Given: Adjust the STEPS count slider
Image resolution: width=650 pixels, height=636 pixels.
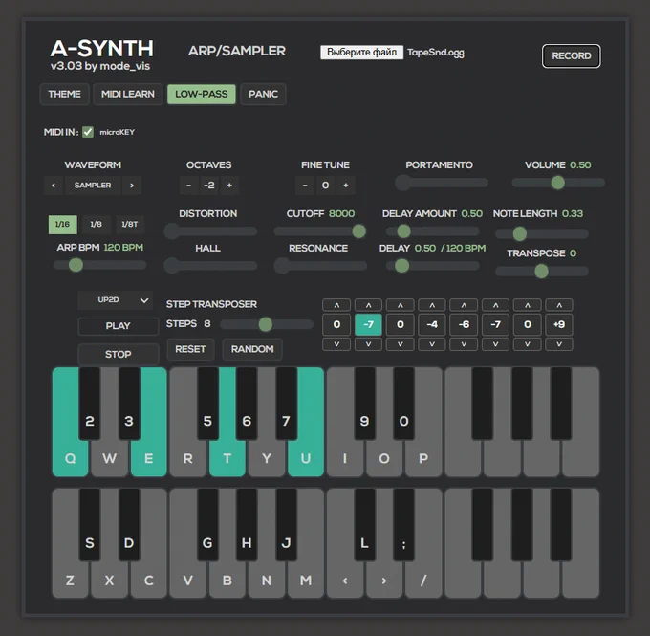Looking at the screenshot, I should (267, 324).
